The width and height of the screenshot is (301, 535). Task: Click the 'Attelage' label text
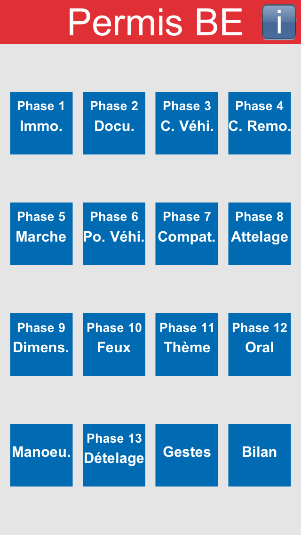click(260, 237)
